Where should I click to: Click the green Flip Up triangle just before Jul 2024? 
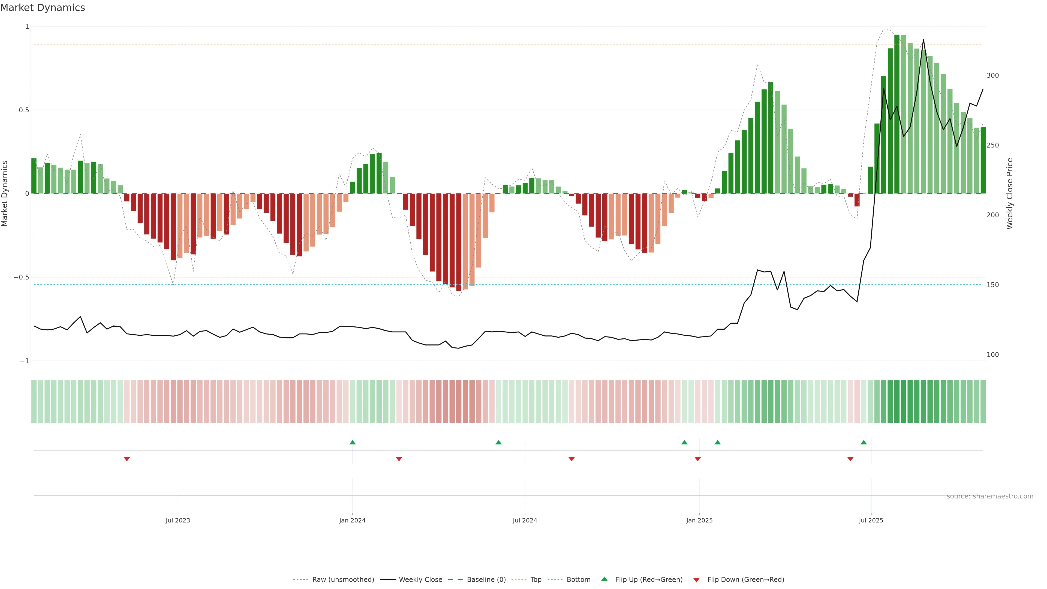click(x=499, y=442)
